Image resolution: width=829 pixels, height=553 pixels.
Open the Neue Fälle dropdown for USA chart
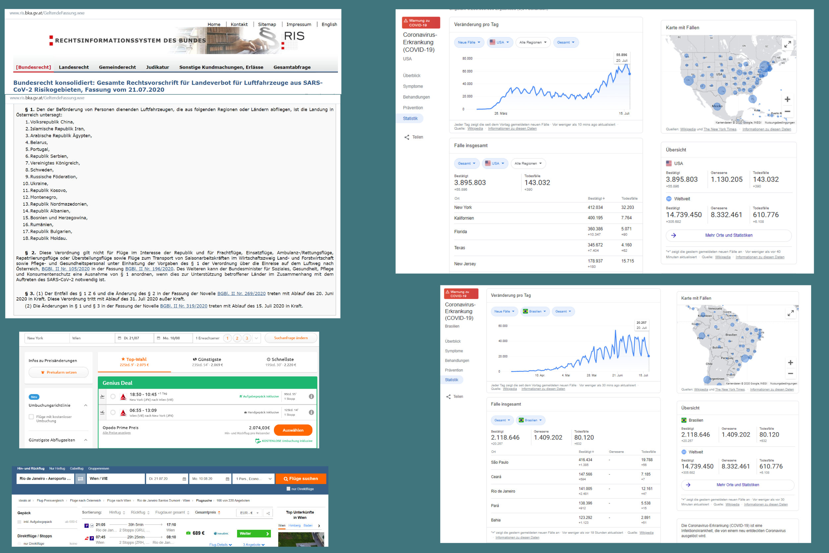pos(469,42)
